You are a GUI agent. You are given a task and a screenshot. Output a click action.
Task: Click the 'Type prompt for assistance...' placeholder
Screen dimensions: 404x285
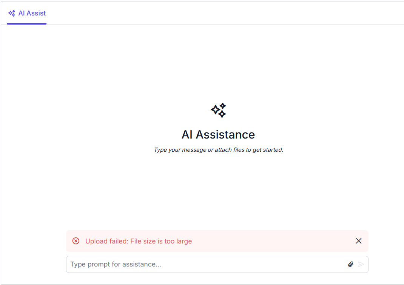pos(116,264)
